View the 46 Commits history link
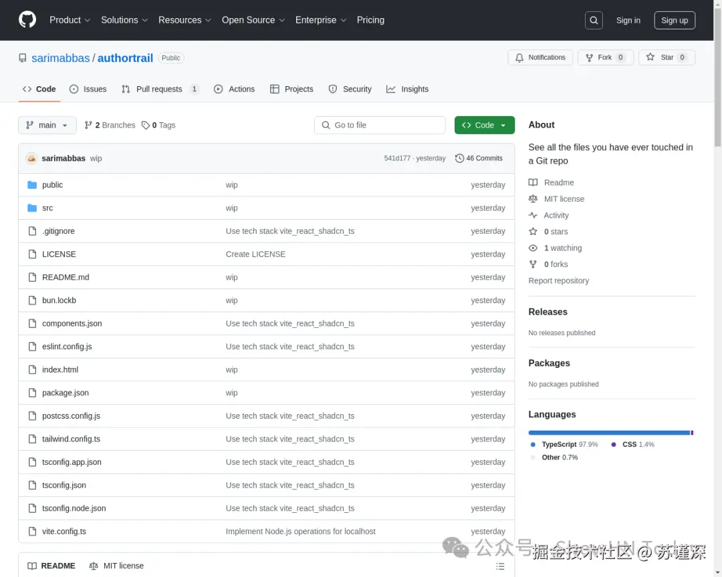The width and height of the screenshot is (722, 577). [x=479, y=158]
